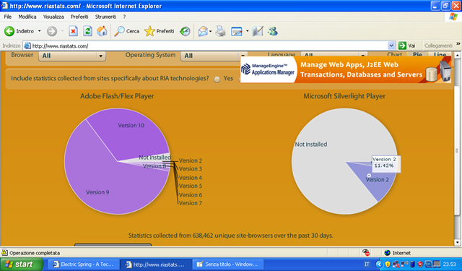Open the yellow security shield tray icon
This screenshot has width=462, height=271.
[x=388, y=264]
